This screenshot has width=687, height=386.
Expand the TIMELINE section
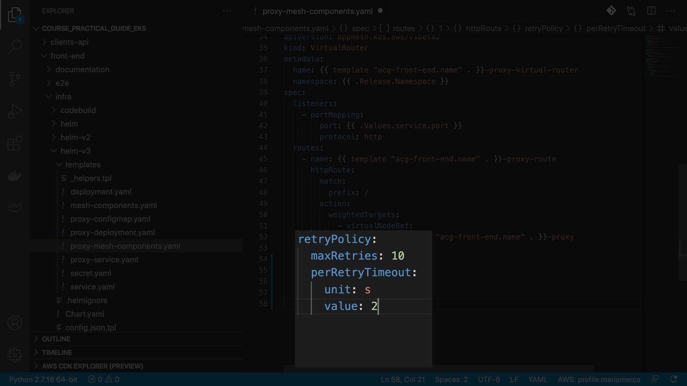57,352
